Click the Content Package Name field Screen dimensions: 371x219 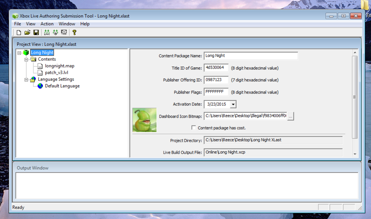pos(251,56)
